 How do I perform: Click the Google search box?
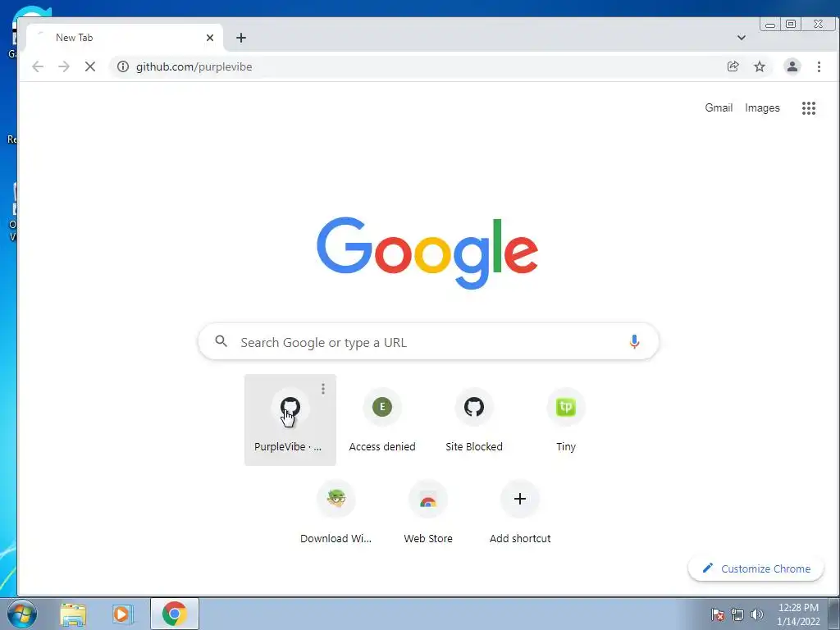coord(428,341)
